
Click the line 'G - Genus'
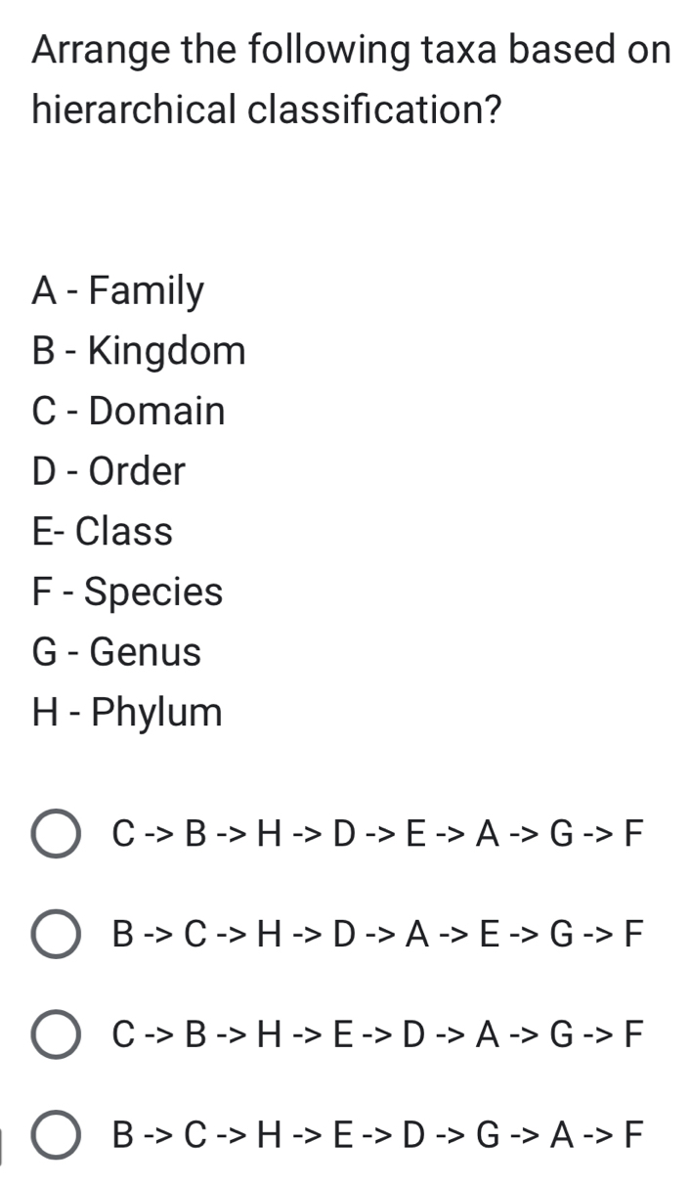[x=115, y=653]
